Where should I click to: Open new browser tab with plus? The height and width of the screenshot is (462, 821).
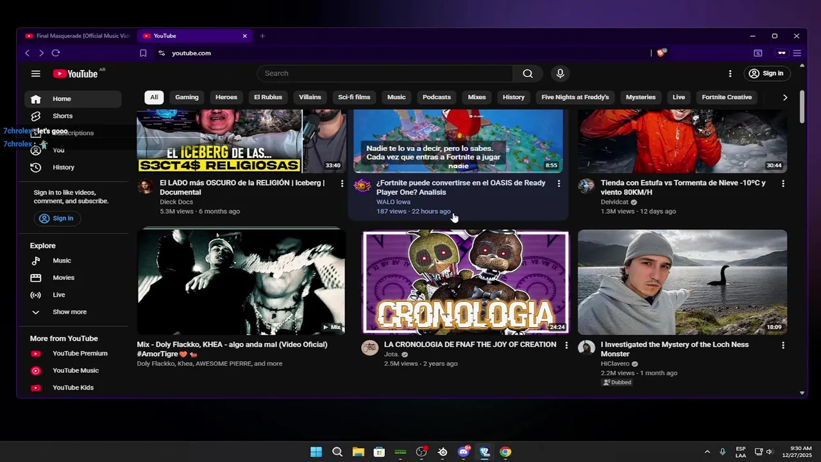[x=262, y=36]
